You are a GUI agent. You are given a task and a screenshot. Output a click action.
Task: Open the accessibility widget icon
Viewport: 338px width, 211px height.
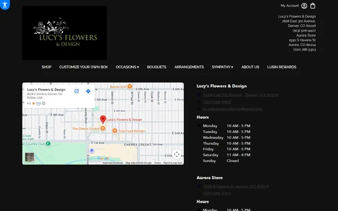pyautogui.click(x=5, y=4)
